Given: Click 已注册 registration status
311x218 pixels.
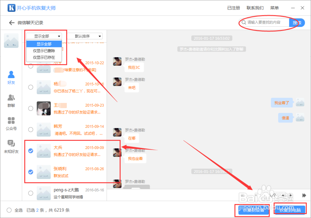Looking at the screenshot, I should pyautogui.click(x=234, y=8).
